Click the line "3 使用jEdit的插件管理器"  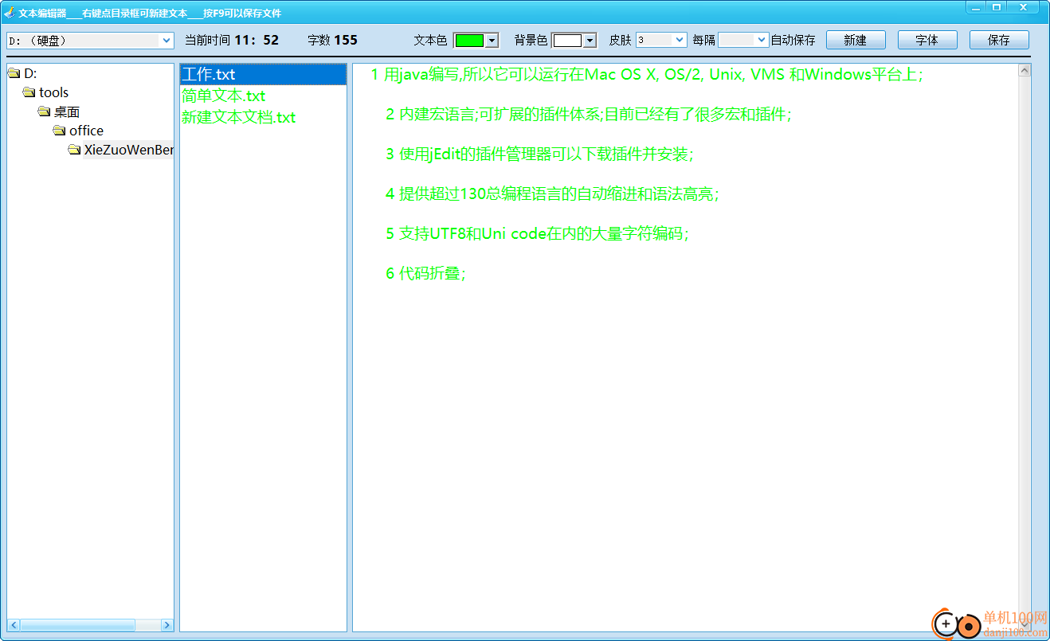[540, 154]
